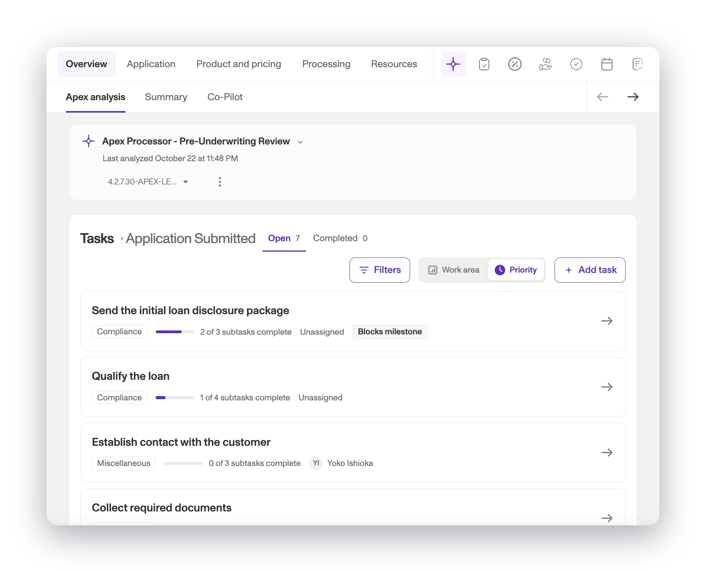706x572 pixels.
Task: Open the Filters button
Action: [380, 270]
